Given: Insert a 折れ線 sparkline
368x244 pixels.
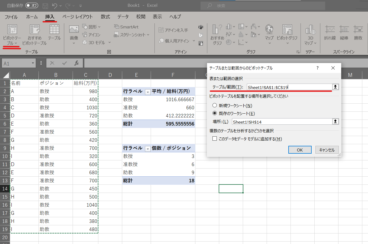Looking at the screenshot, I should tap(330, 32).
